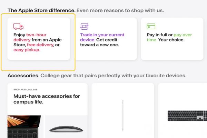Click the Accessories section heading
207x138 pixels.
click(x=23, y=76)
